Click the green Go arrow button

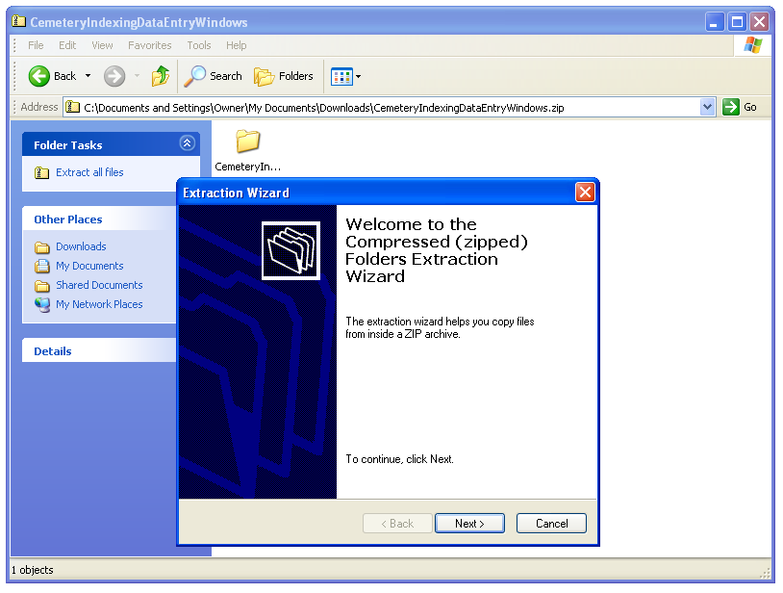click(730, 107)
